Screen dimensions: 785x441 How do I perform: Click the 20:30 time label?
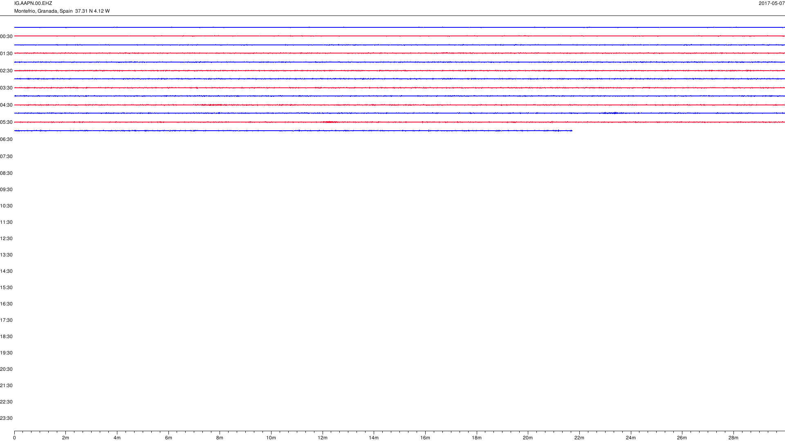[x=6, y=369]
